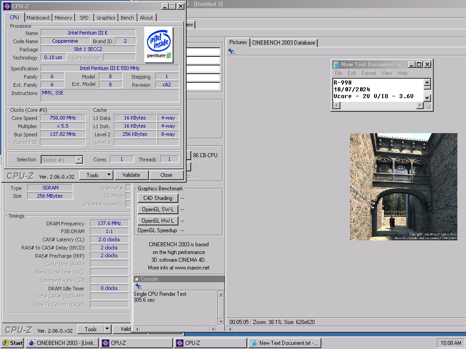Open the Graphics tab in CPU-Z
The height and width of the screenshot is (349, 466).
106,18
